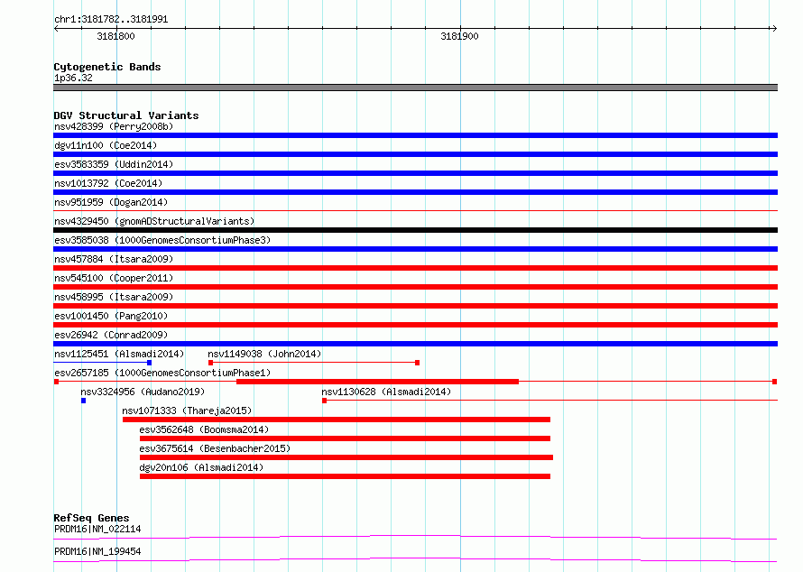Click the 1p36.32 band label

73,78
